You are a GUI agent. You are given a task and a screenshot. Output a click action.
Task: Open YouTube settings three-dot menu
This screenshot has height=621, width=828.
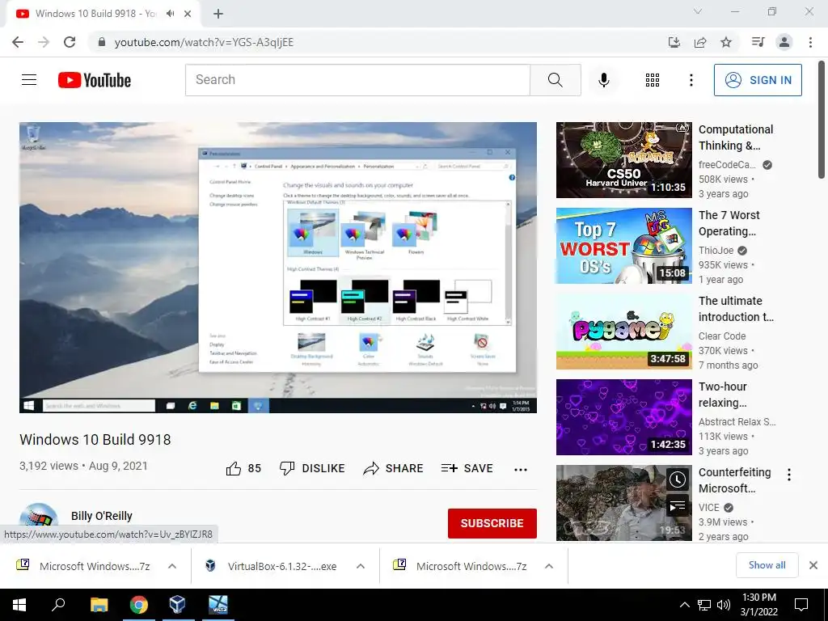pos(691,80)
